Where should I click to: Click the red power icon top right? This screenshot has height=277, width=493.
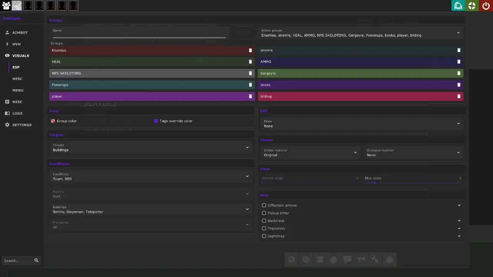pyautogui.click(x=486, y=5)
